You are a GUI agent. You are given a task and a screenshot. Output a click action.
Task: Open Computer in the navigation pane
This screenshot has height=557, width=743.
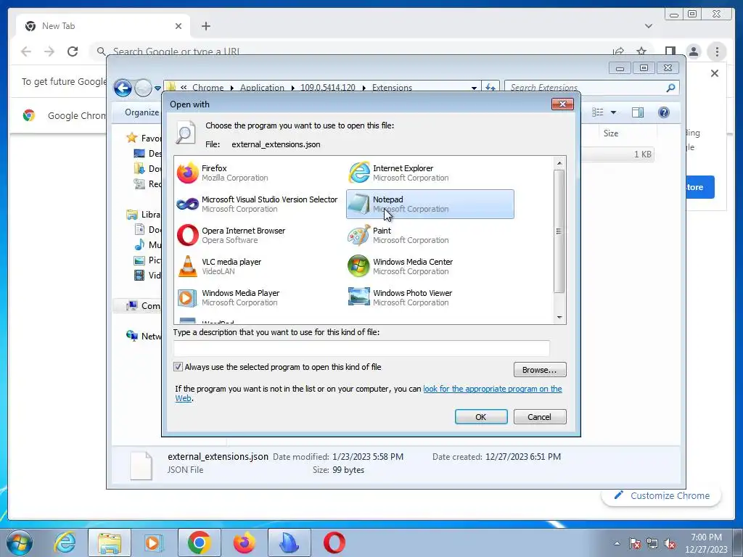point(143,306)
